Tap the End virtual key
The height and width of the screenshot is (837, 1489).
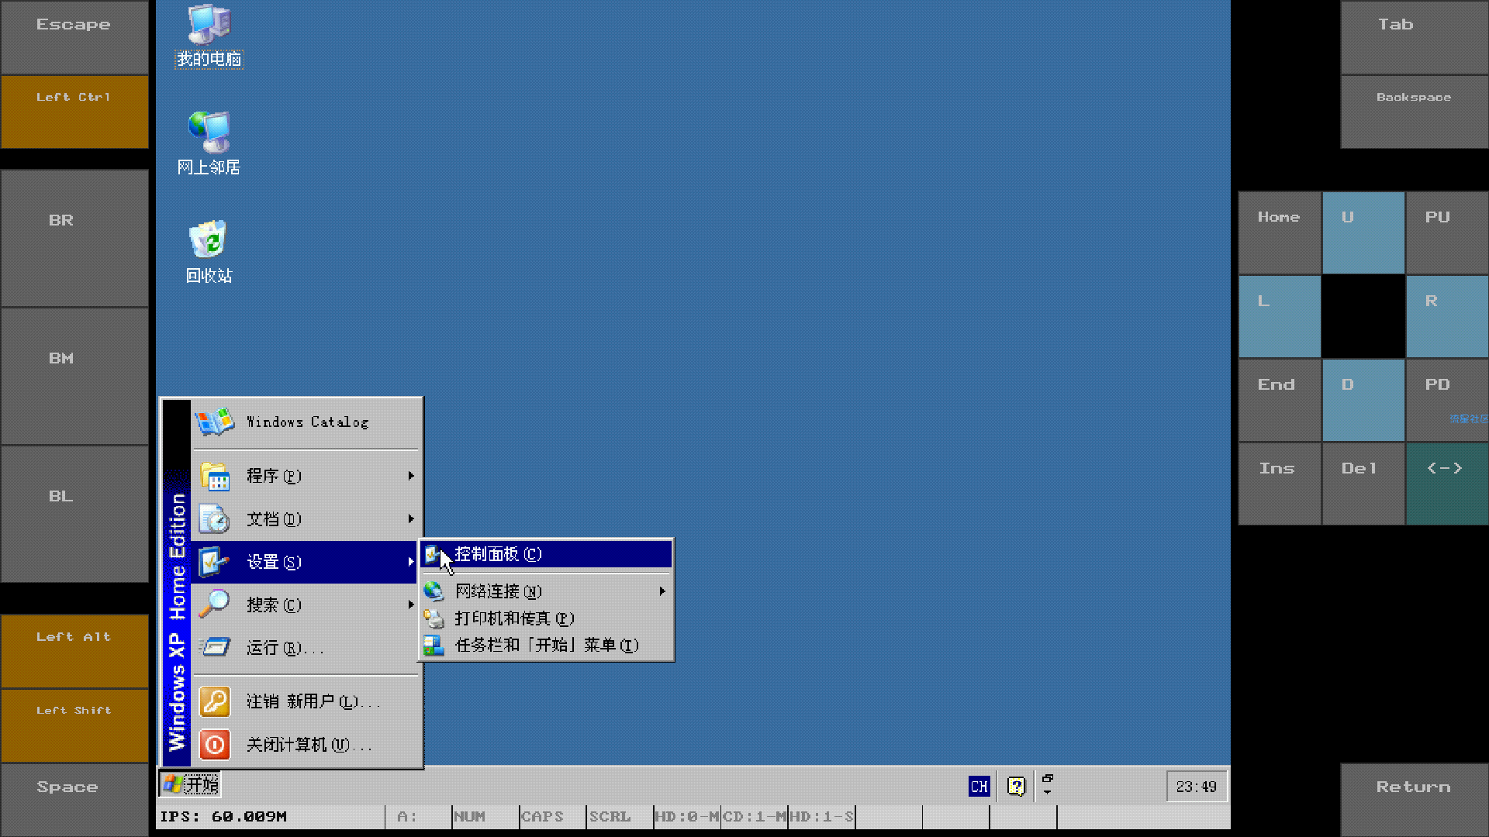coord(1280,400)
